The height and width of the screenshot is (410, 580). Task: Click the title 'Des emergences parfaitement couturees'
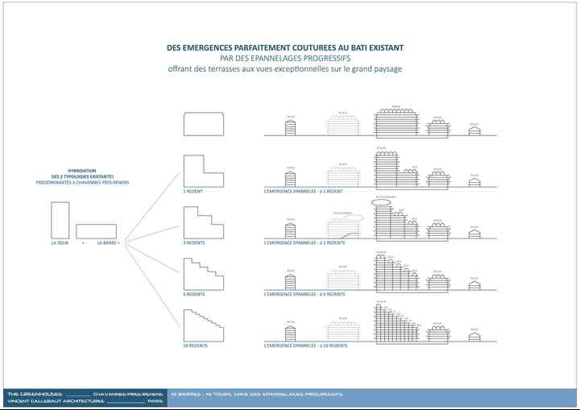tap(285, 48)
